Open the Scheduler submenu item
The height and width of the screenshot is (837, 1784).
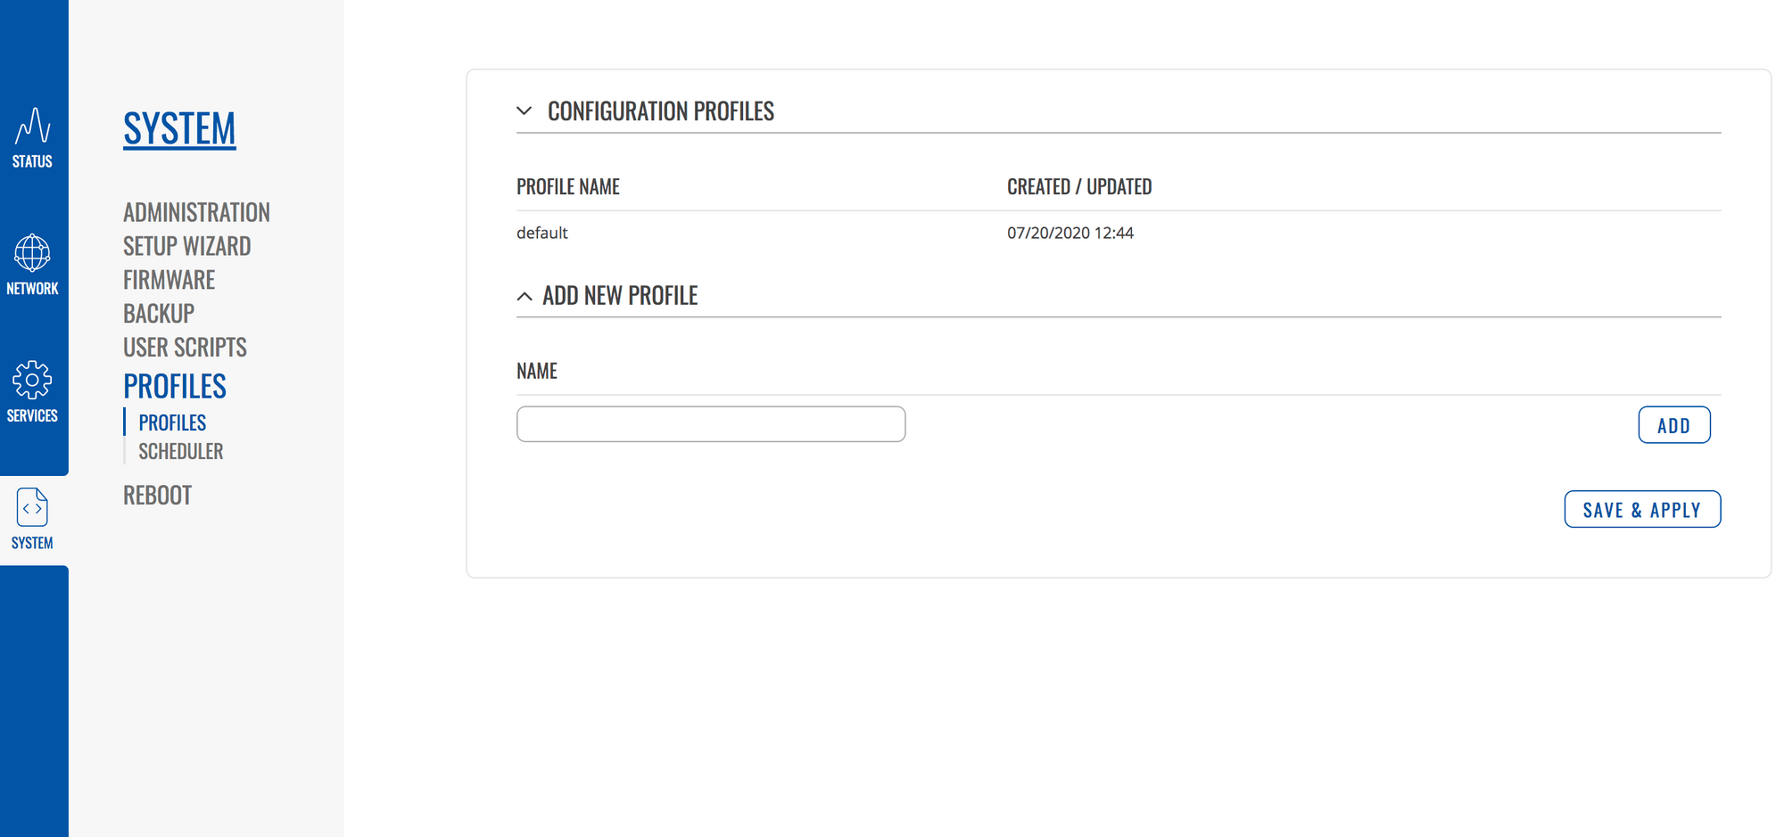click(x=181, y=451)
